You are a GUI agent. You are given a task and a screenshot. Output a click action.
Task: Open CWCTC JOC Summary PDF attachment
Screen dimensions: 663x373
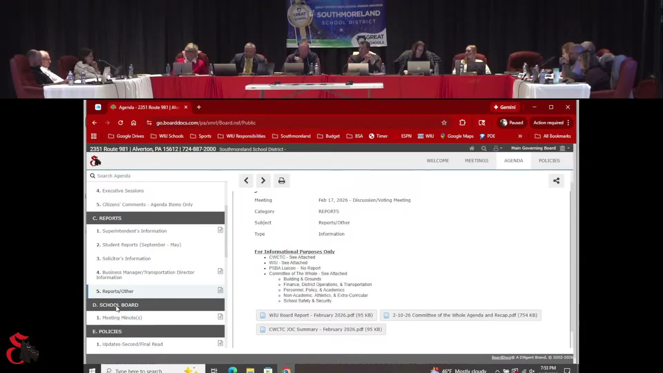321,329
